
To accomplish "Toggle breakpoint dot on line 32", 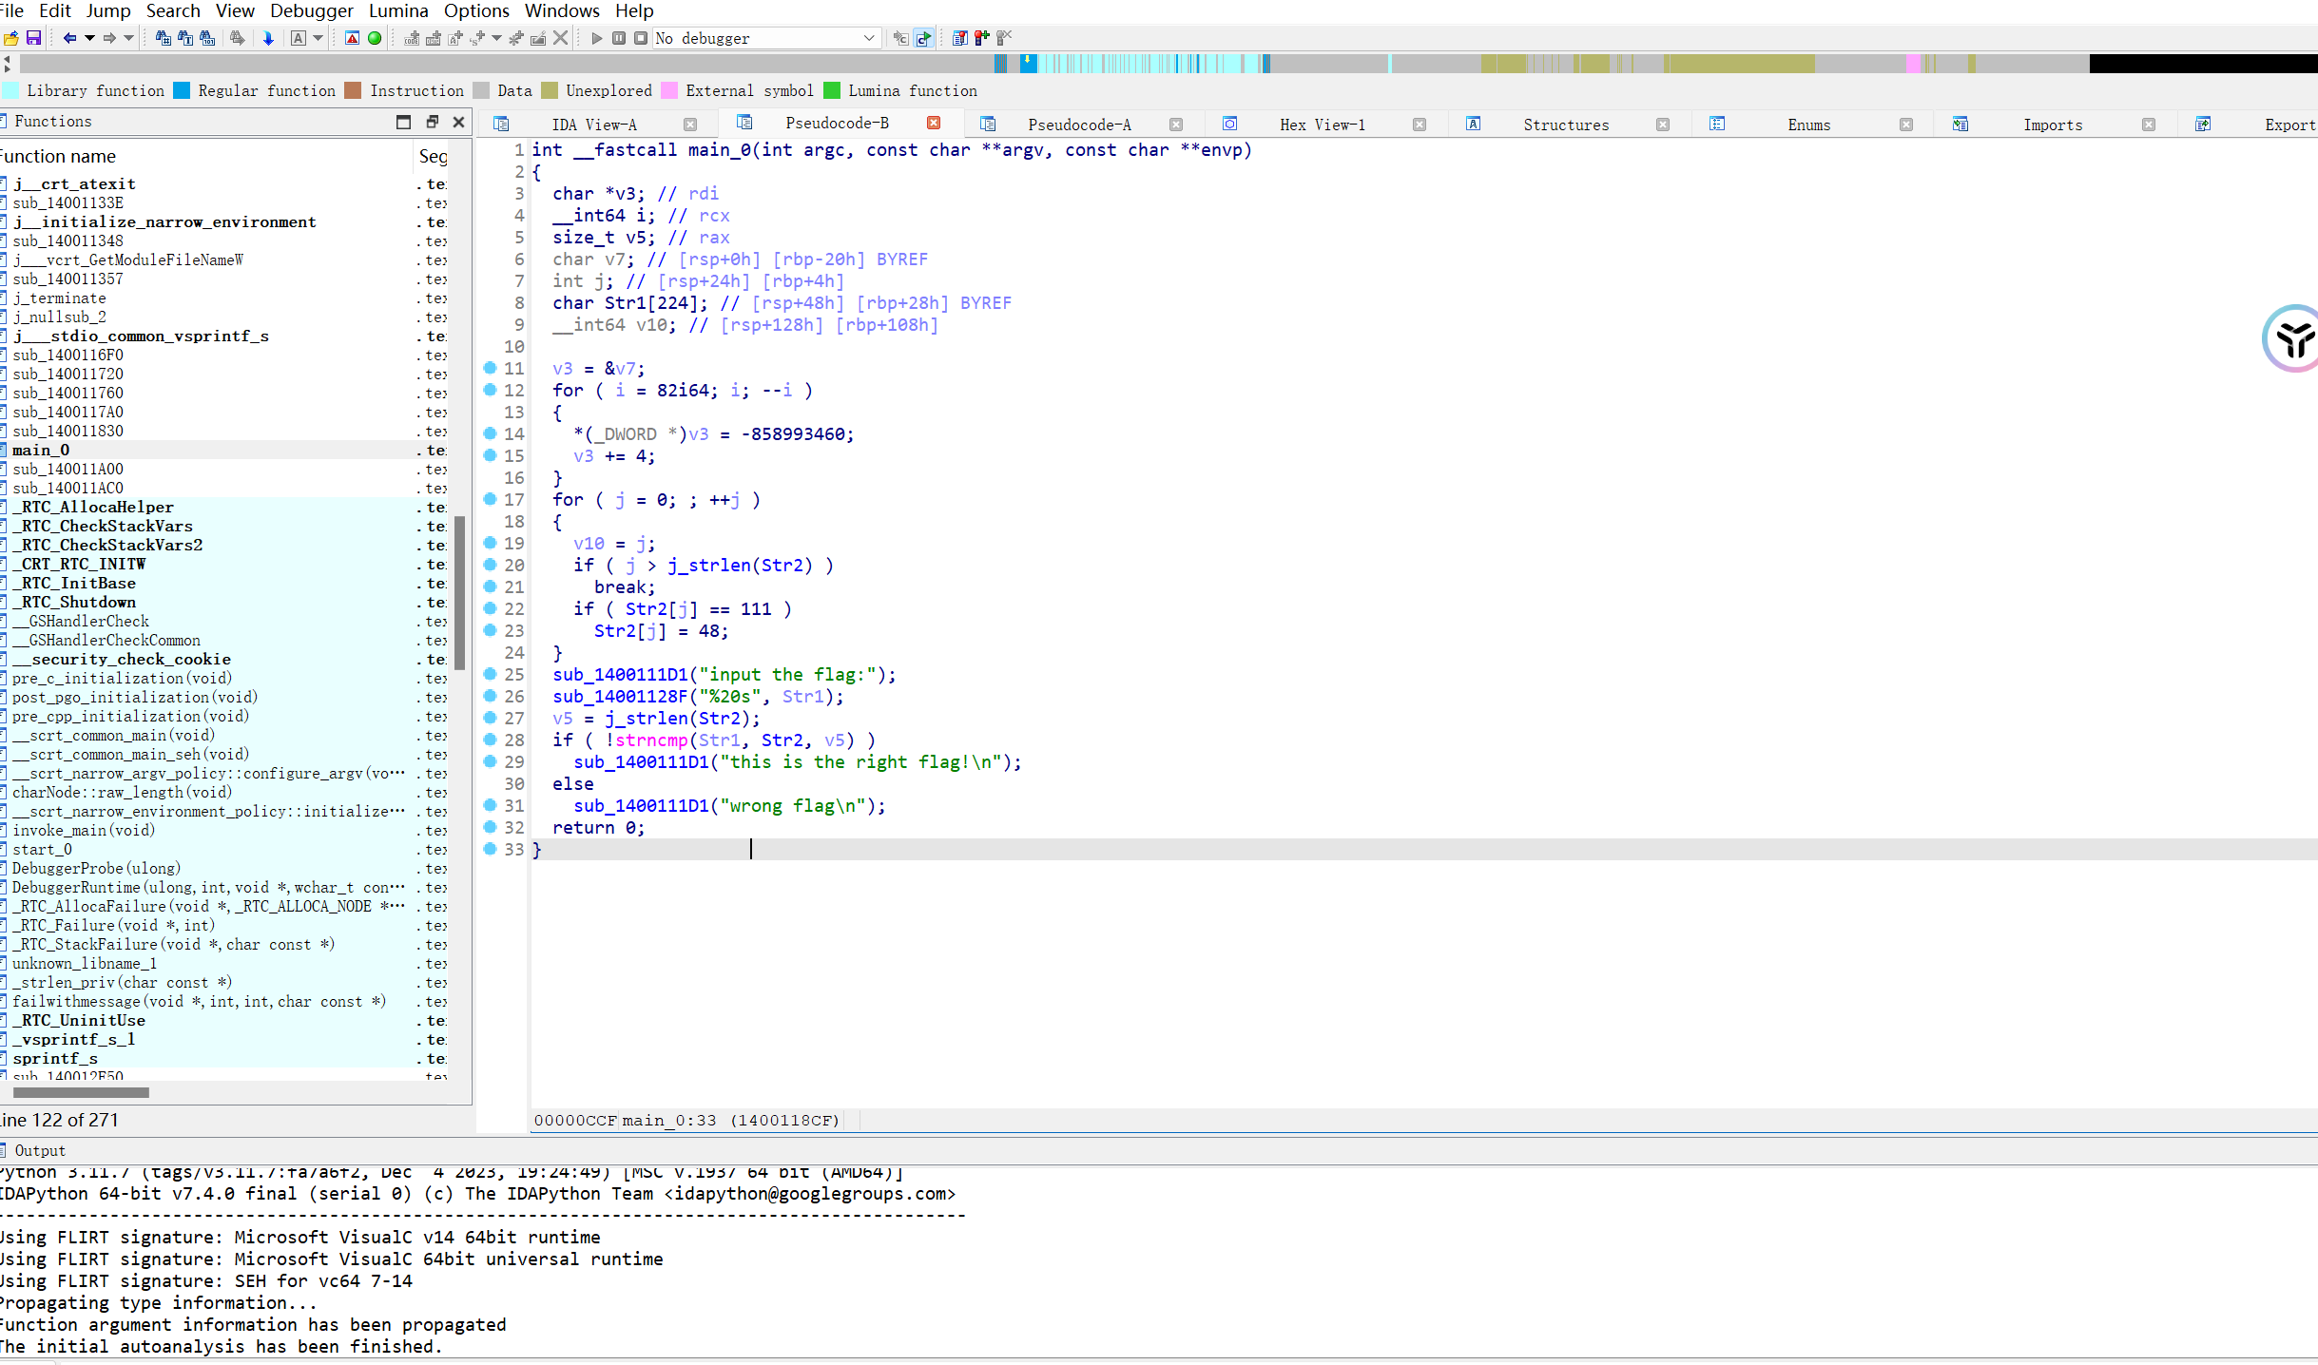I will click(490, 826).
